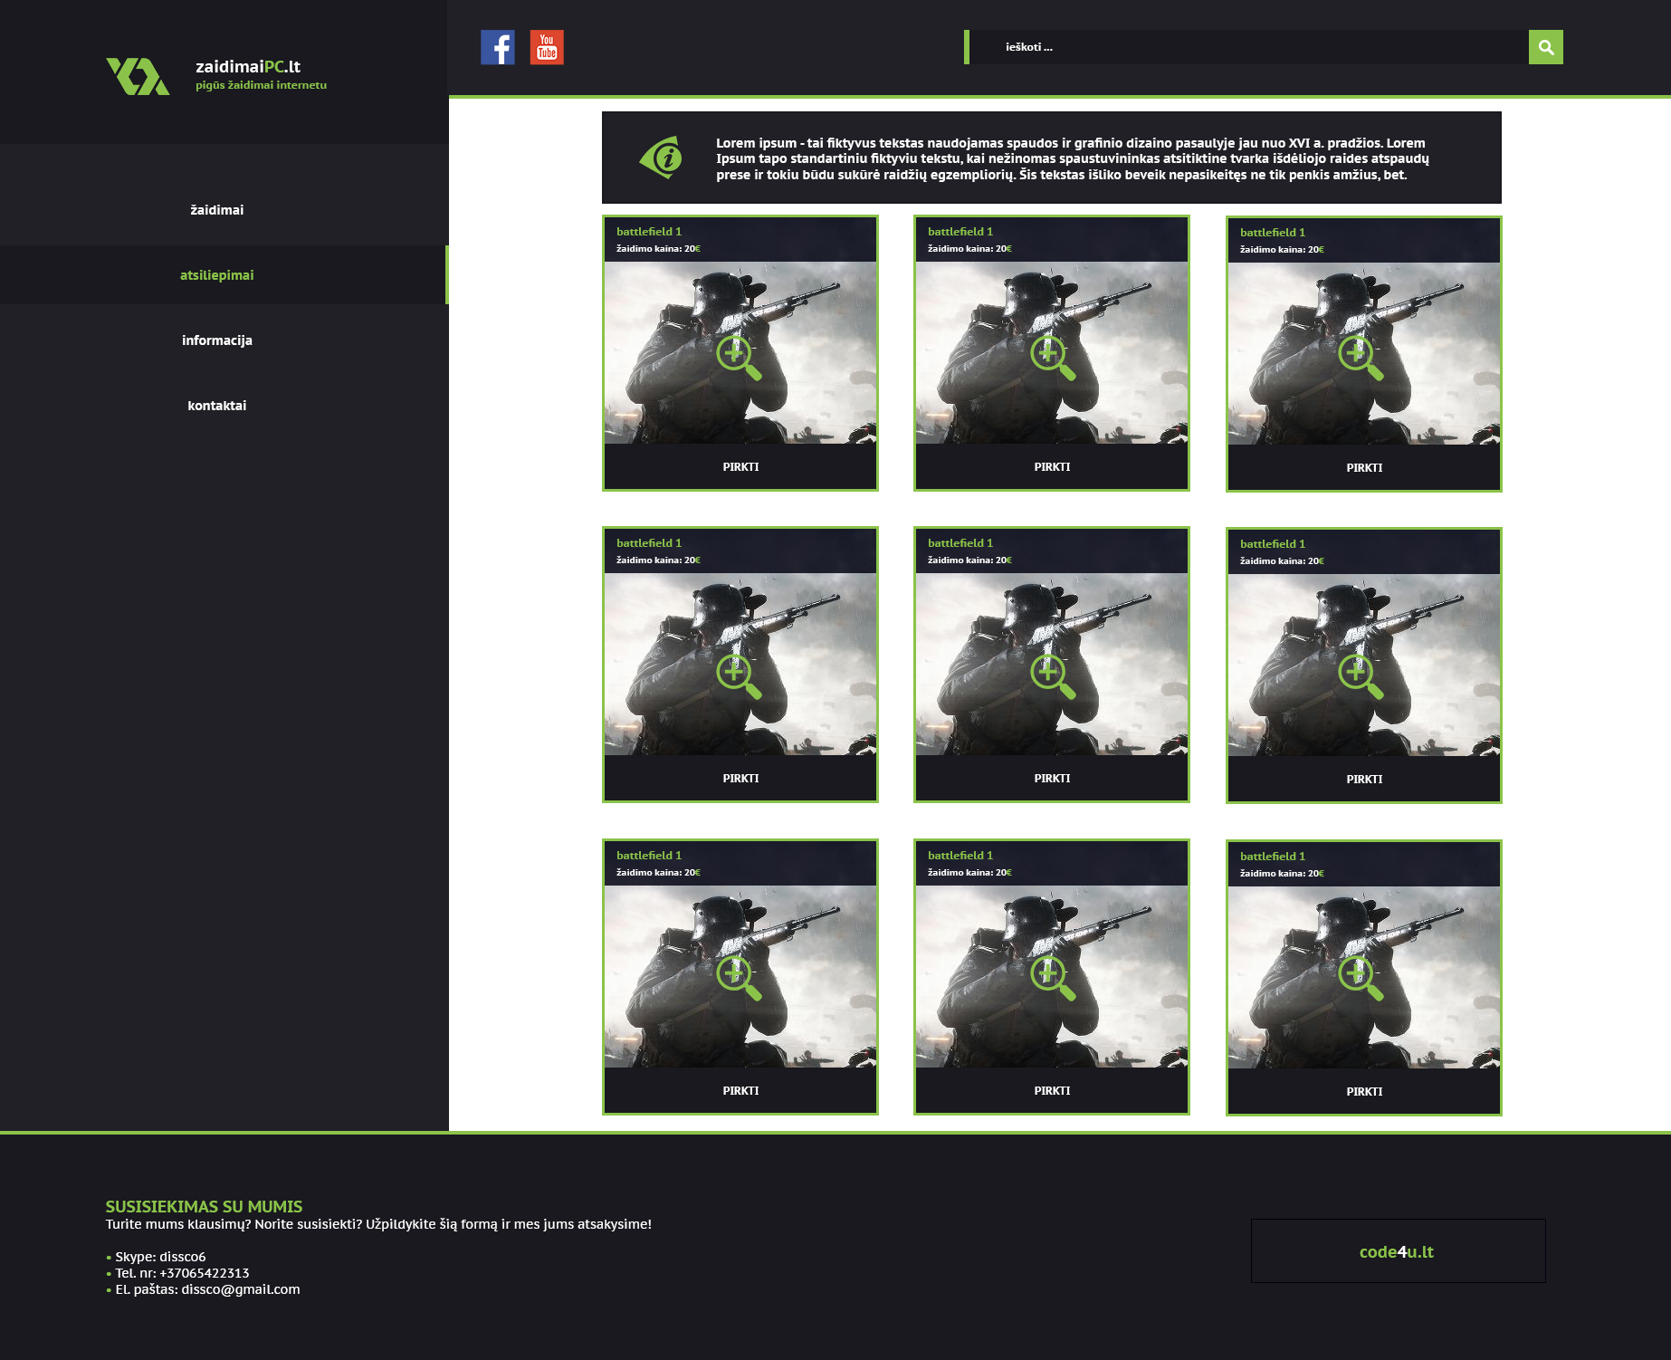Image resolution: width=1671 pixels, height=1360 pixels.
Task: Click PIRKTI on second-row middle card
Action: (x=1052, y=779)
